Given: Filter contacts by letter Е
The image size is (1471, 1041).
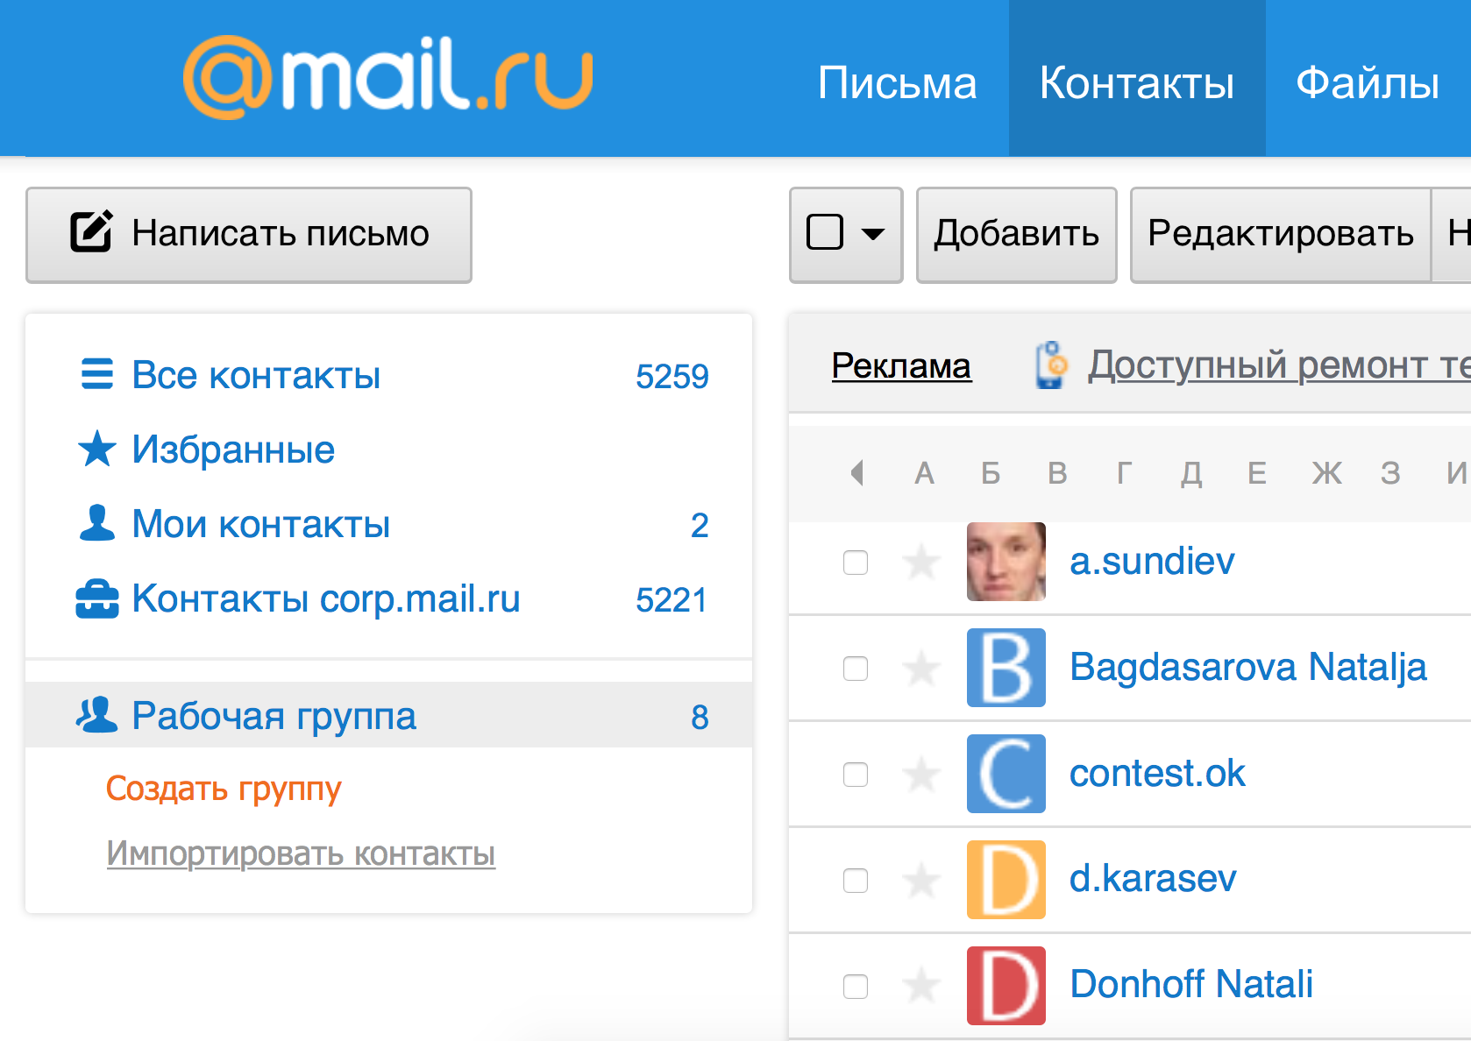Looking at the screenshot, I should point(1257,473).
